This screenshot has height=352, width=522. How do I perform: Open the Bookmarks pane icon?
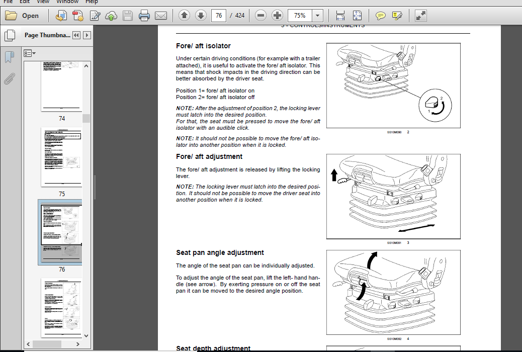click(x=10, y=57)
